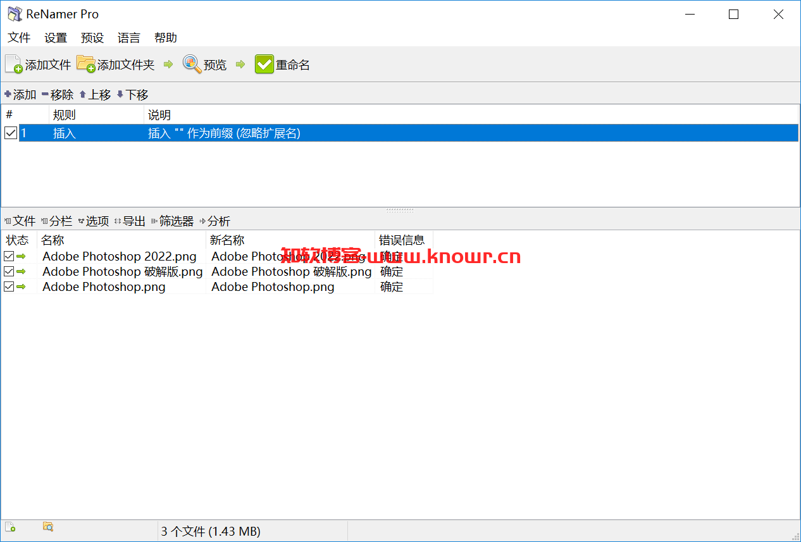Open the 语言 menu
801x542 pixels.
129,38
